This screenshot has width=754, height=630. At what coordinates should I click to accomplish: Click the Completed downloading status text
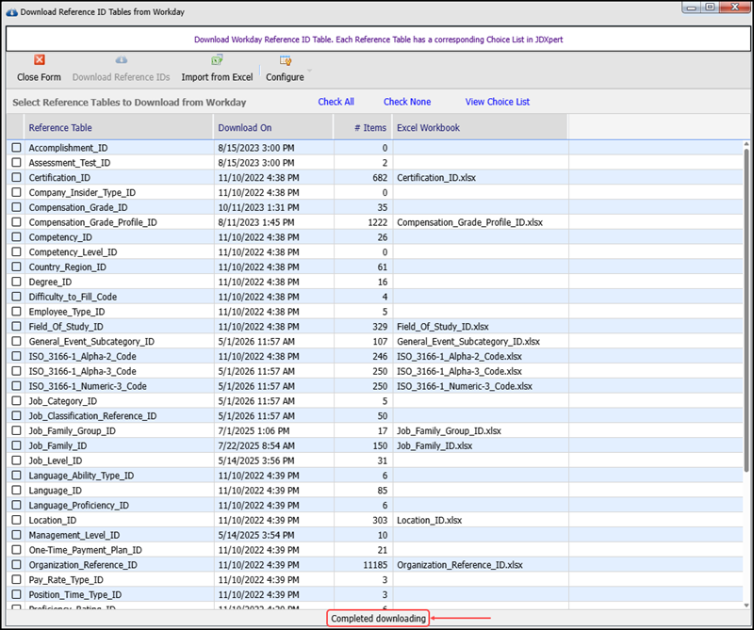[x=379, y=619]
